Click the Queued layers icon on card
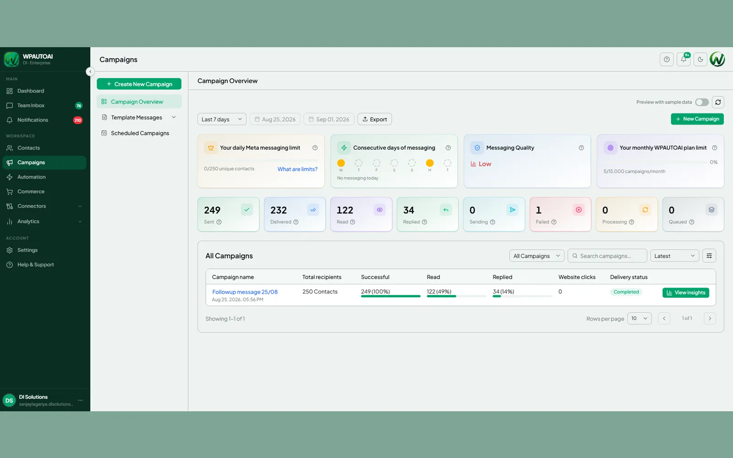 click(x=711, y=210)
